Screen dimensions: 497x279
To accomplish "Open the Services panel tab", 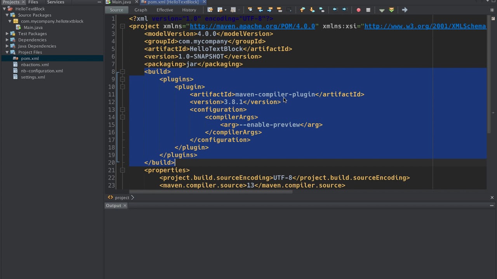I will click(x=56, y=2).
